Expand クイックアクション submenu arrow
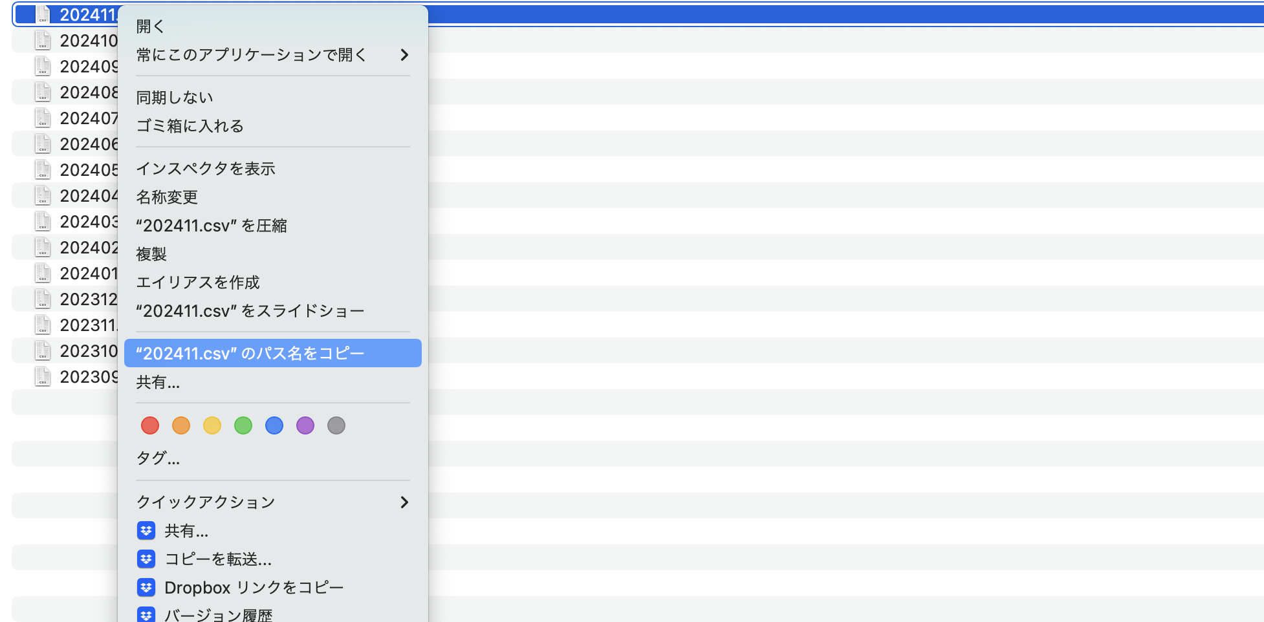1264x622 pixels. 404,502
